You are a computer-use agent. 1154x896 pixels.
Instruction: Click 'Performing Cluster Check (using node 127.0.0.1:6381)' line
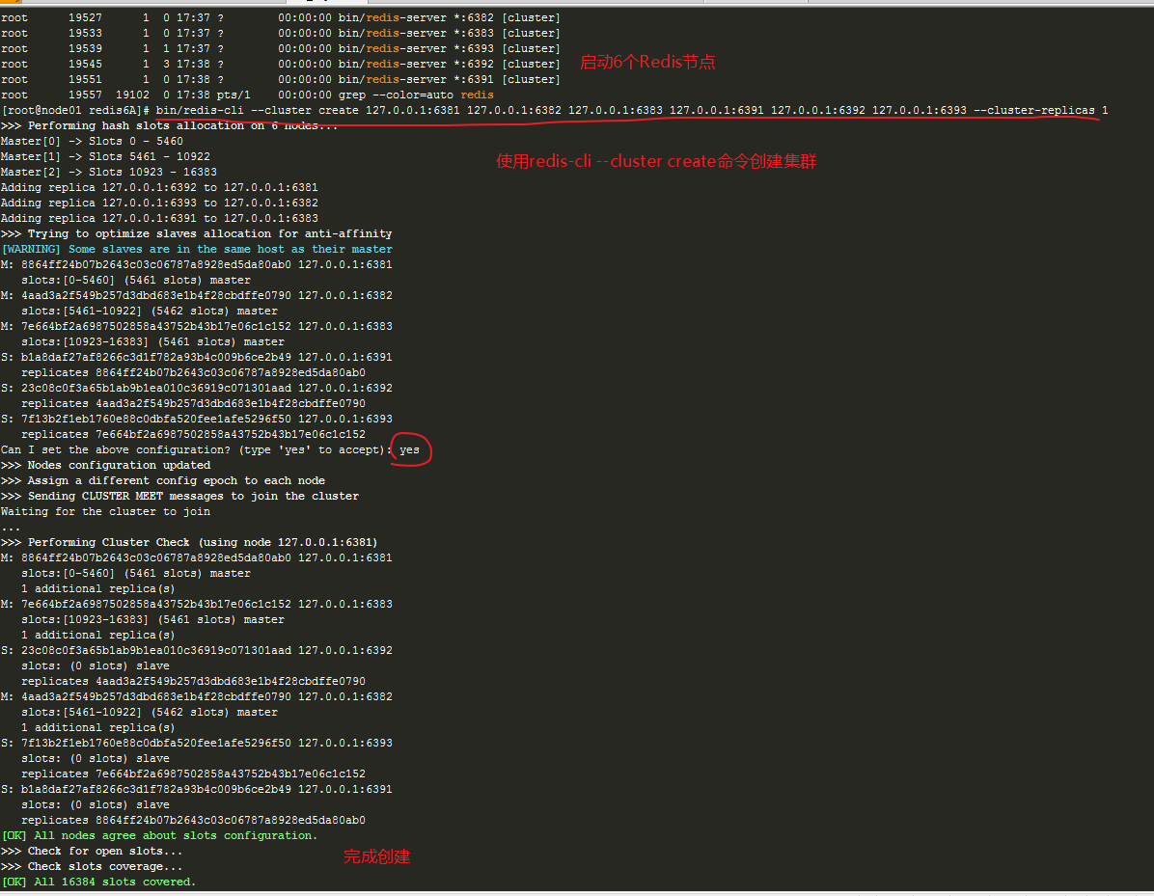coord(189,542)
